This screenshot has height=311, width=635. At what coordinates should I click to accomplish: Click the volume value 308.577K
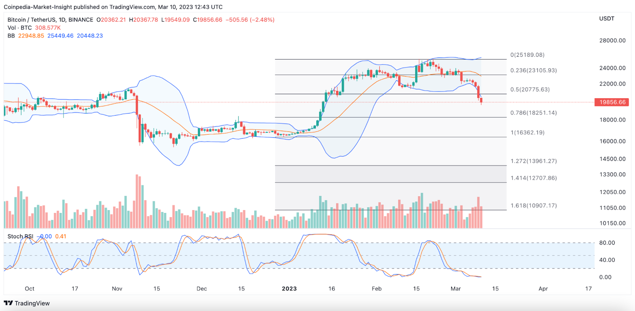point(48,27)
